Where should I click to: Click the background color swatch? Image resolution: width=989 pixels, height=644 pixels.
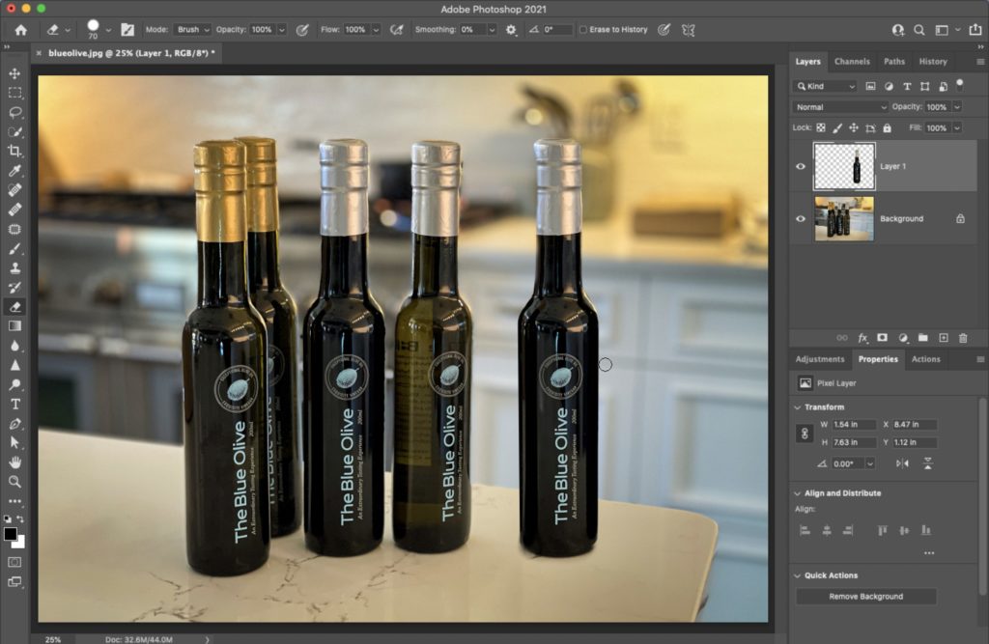20,543
